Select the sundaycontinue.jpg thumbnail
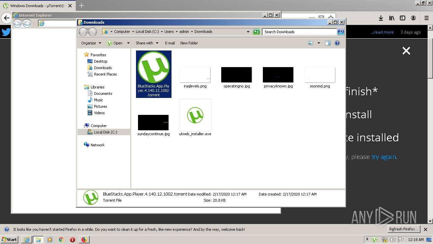The width and height of the screenshot is (433, 244). (x=153, y=122)
